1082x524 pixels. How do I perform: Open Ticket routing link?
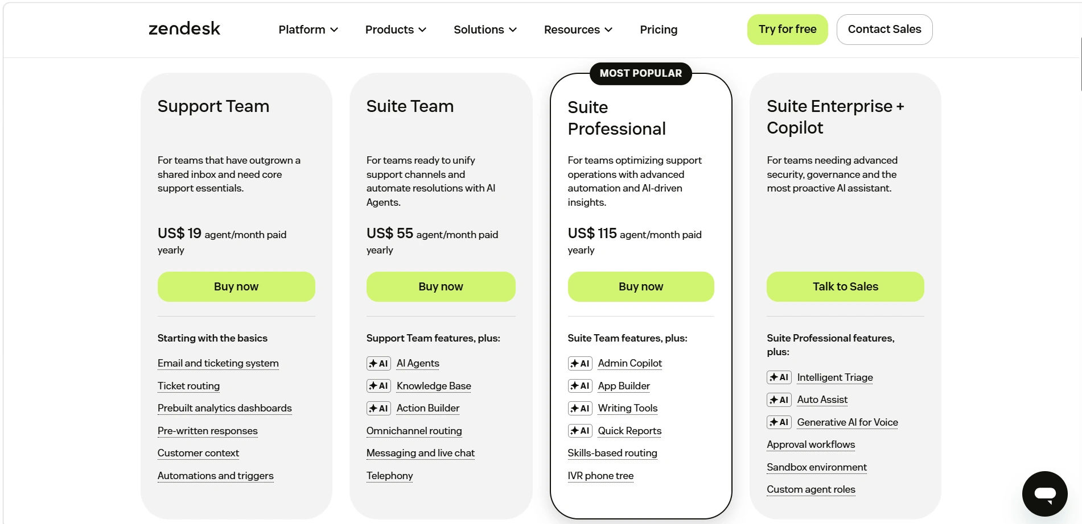[188, 386]
